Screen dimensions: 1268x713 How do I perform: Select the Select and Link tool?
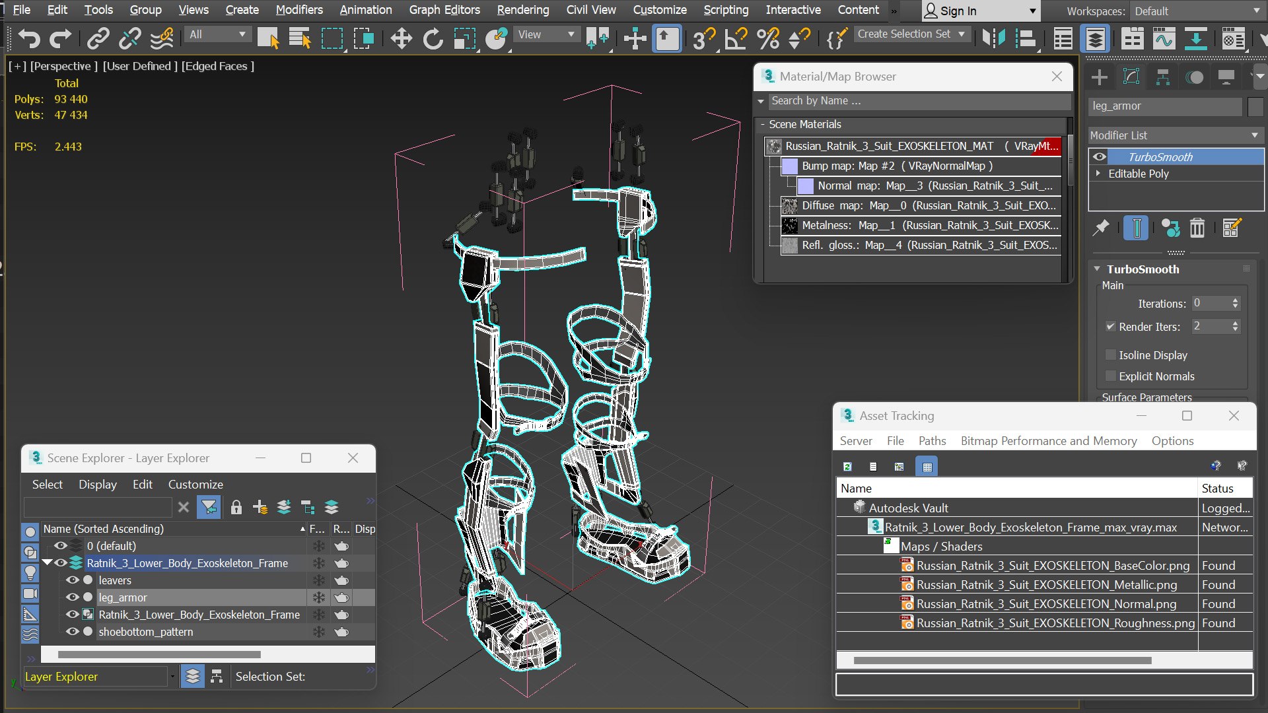tap(98, 39)
